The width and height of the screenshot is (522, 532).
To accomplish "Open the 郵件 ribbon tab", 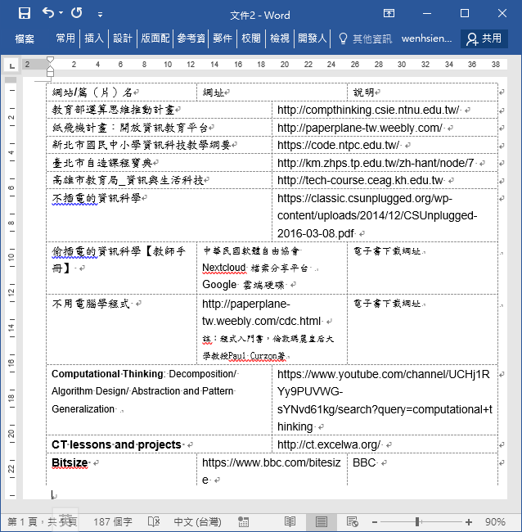I will tap(223, 38).
